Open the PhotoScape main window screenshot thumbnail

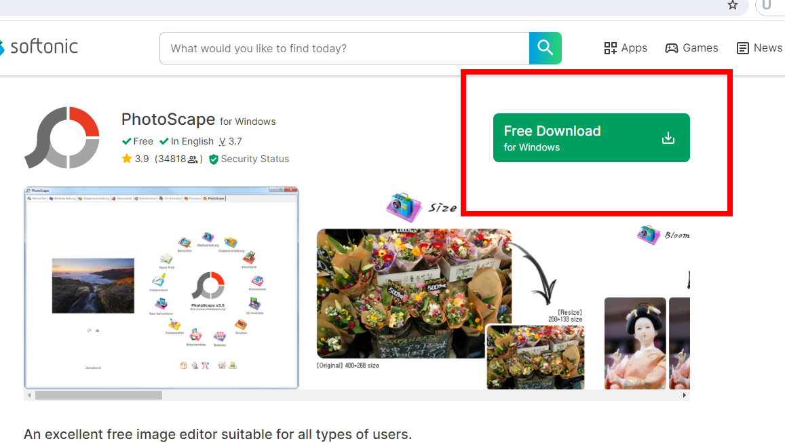(161, 288)
